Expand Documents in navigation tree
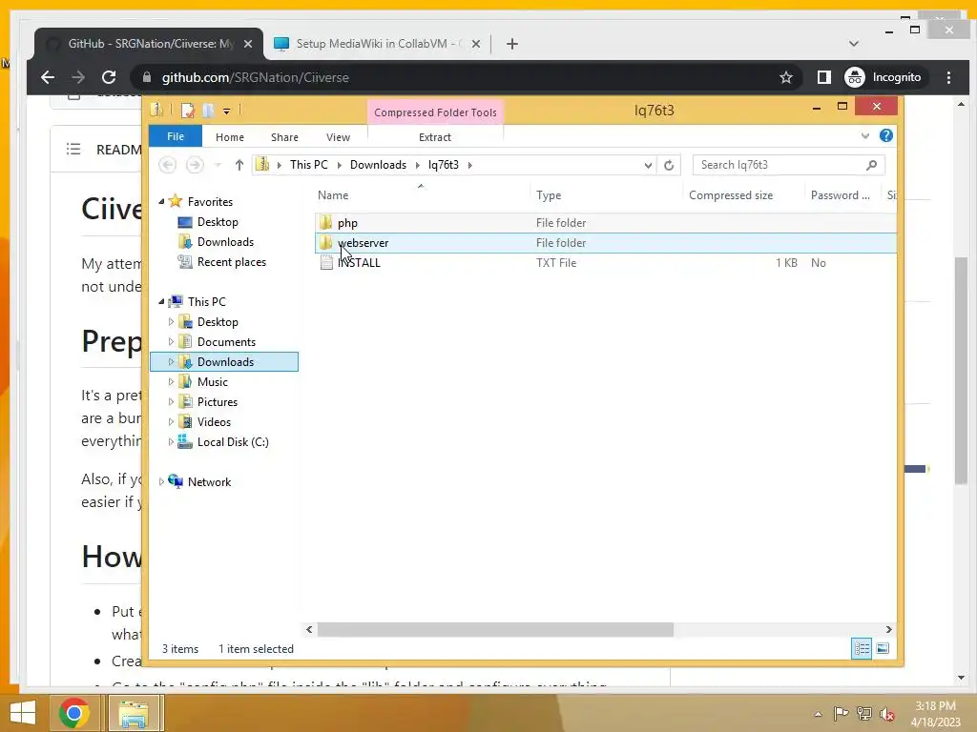 171,342
